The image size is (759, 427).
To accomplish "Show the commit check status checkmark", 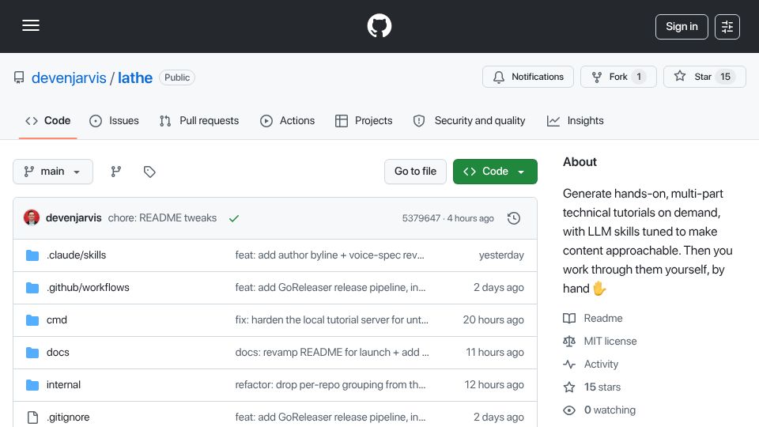I will point(234,218).
